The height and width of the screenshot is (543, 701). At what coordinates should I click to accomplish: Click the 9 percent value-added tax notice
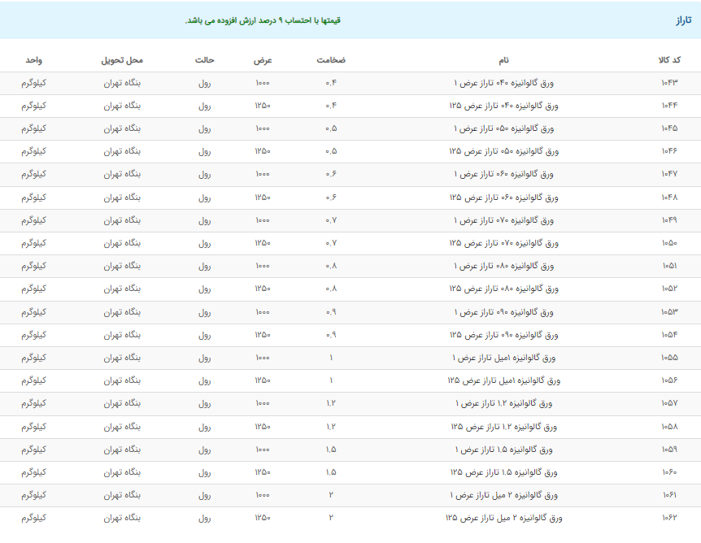pos(263,20)
